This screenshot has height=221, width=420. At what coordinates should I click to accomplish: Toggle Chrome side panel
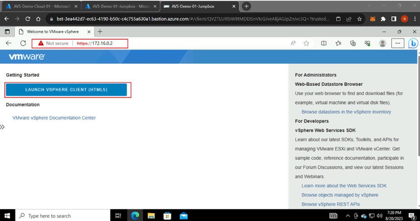click(394, 19)
